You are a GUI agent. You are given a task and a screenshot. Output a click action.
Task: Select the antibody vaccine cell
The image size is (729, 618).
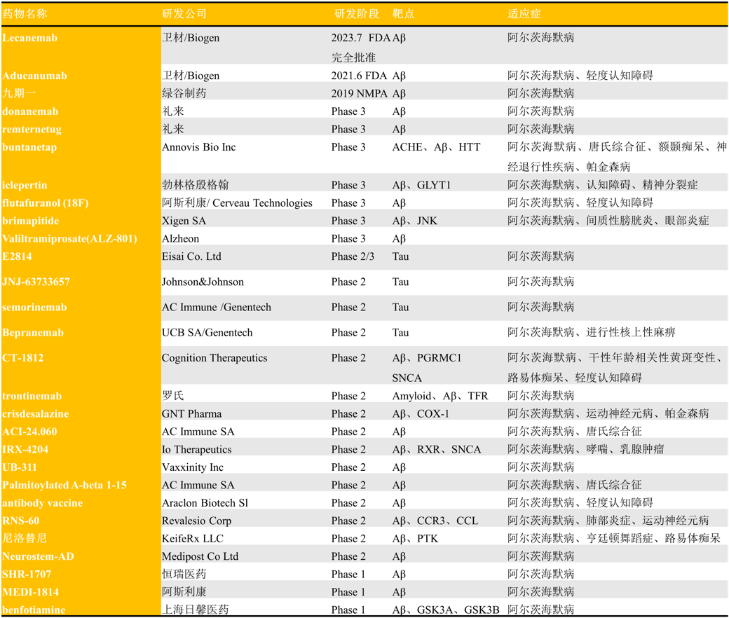coord(42,503)
